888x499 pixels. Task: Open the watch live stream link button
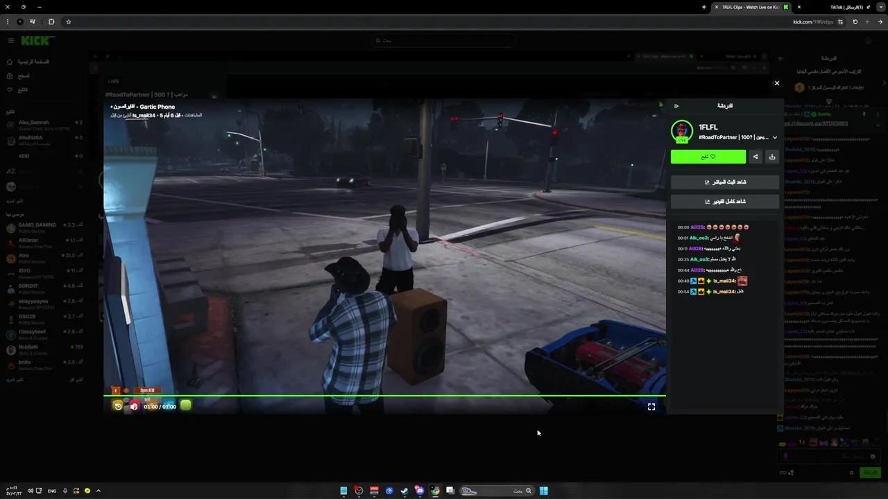tap(725, 182)
